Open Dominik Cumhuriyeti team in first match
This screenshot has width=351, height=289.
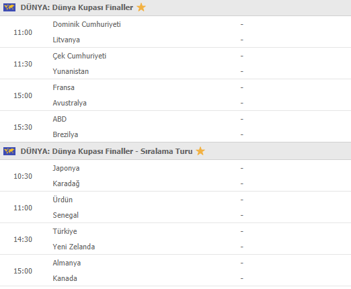[x=87, y=24]
